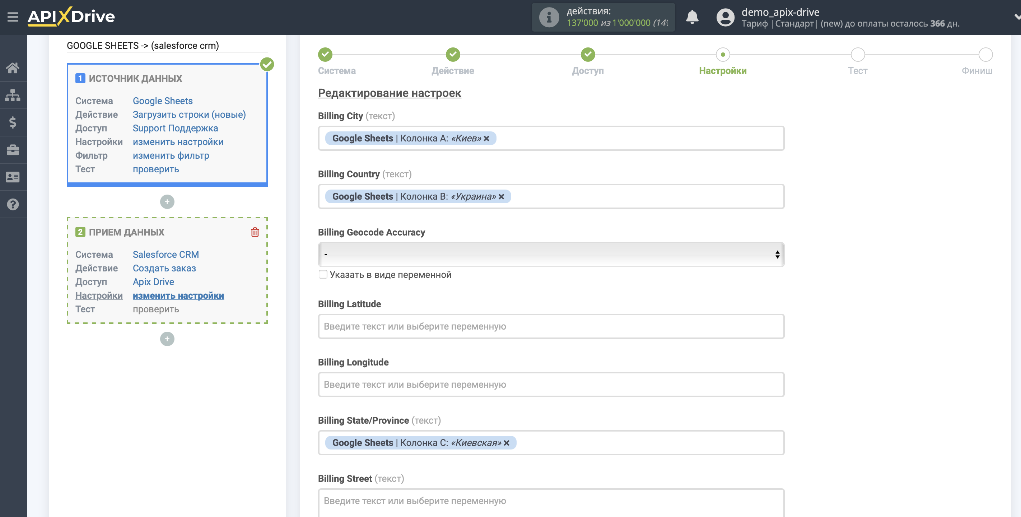
Task: Open the 'Support Поддержка' access link
Action: pos(175,128)
